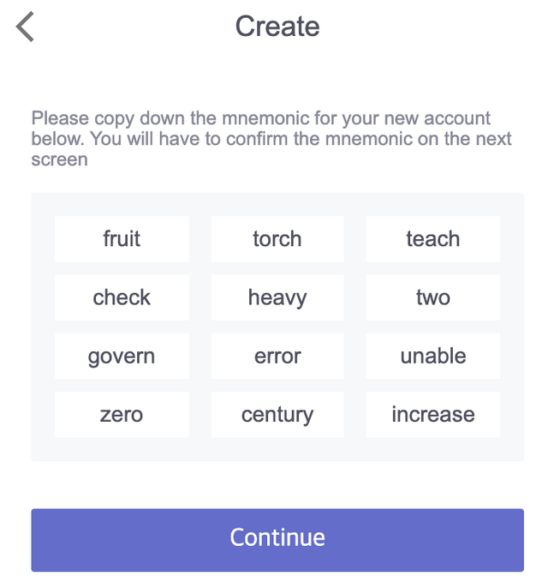This screenshot has width=548, height=588.
Task: Click the 'Create' page title
Action: click(x=277, y=27)
